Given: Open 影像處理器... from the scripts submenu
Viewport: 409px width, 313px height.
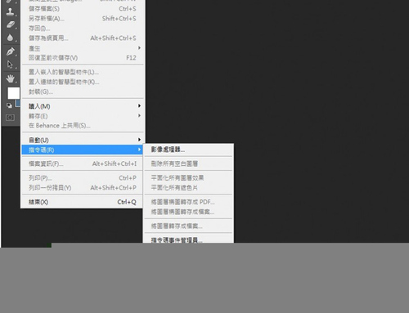Looking at the screenshot, I should 188,150.
